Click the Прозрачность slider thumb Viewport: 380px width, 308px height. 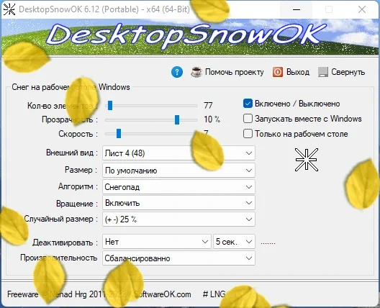tap(177, 119)
